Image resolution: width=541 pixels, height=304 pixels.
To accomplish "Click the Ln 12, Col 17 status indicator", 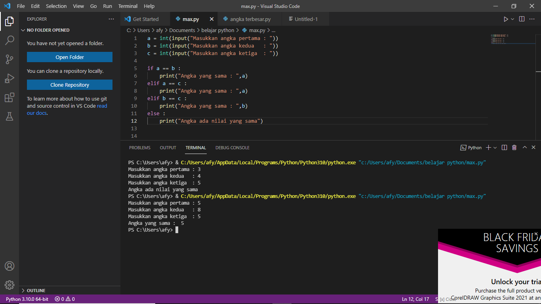I will [415, 299].
